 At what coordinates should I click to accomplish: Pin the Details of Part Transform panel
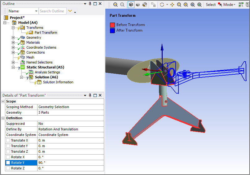(x=90, y=95)
